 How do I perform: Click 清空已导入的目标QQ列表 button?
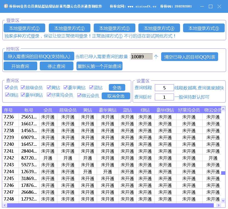click(x=189, y=57)
